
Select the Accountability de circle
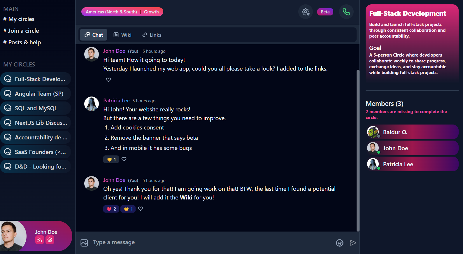(36, 137)
